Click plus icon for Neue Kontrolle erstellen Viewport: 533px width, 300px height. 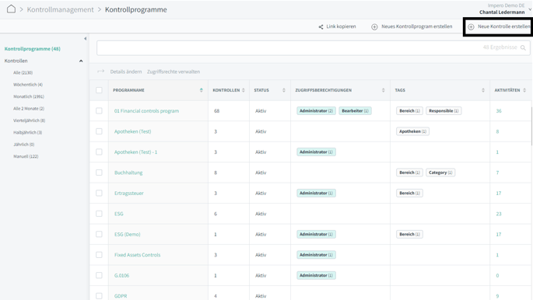pos(471,26)
